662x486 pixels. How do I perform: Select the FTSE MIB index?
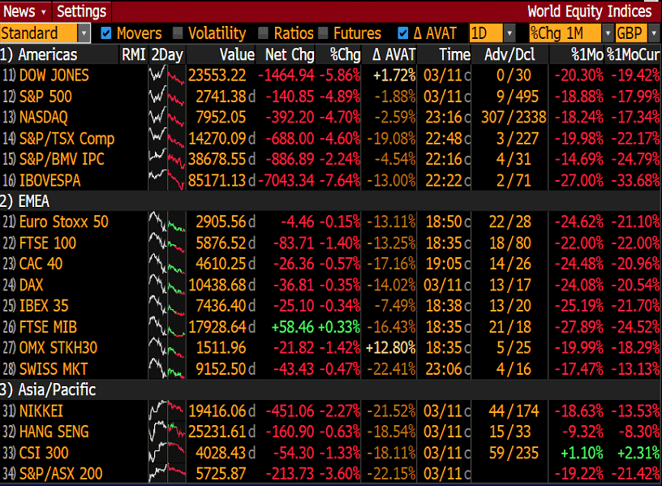click(48, 327)
